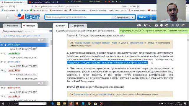This screenshot has height=106, width=189.
Task: Open the document structure icon in the toolbar
Action: pyautogui.click(x=139, y=25)
